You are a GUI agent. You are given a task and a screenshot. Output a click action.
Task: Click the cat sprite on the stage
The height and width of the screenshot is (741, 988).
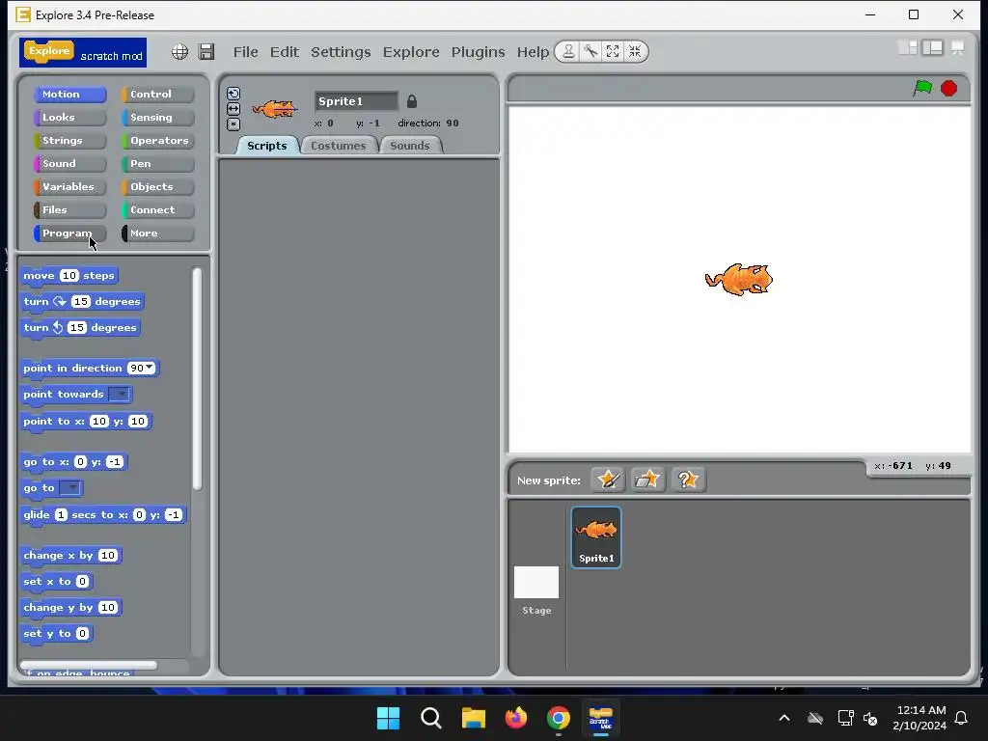(x=738, y=280)
